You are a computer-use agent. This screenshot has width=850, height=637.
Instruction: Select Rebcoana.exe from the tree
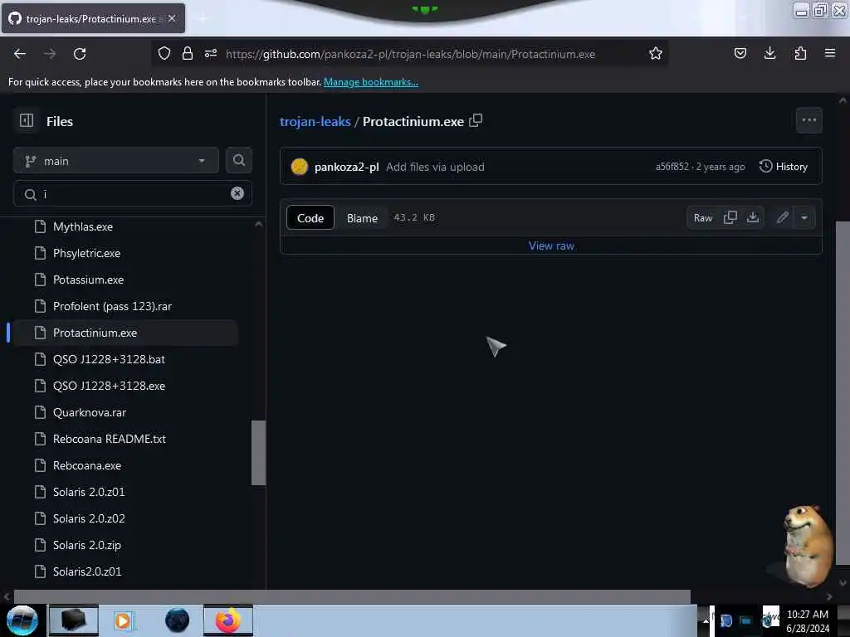pyautogui.click(x=87, y=465)
